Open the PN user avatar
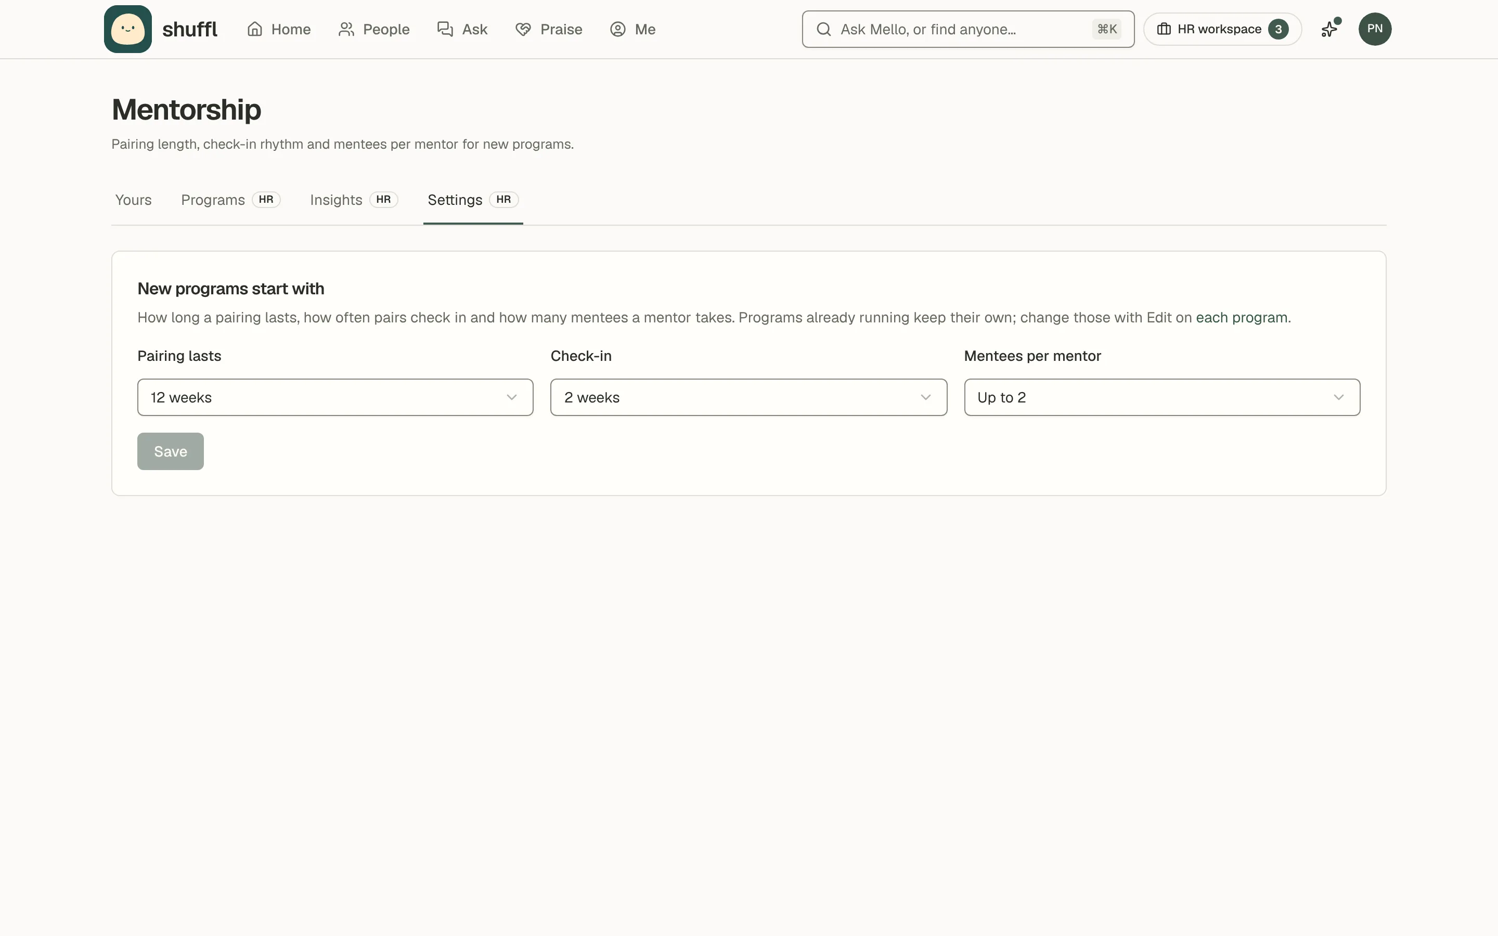The height and width of the screenshot is (936, 1498). coord(1375,29)
